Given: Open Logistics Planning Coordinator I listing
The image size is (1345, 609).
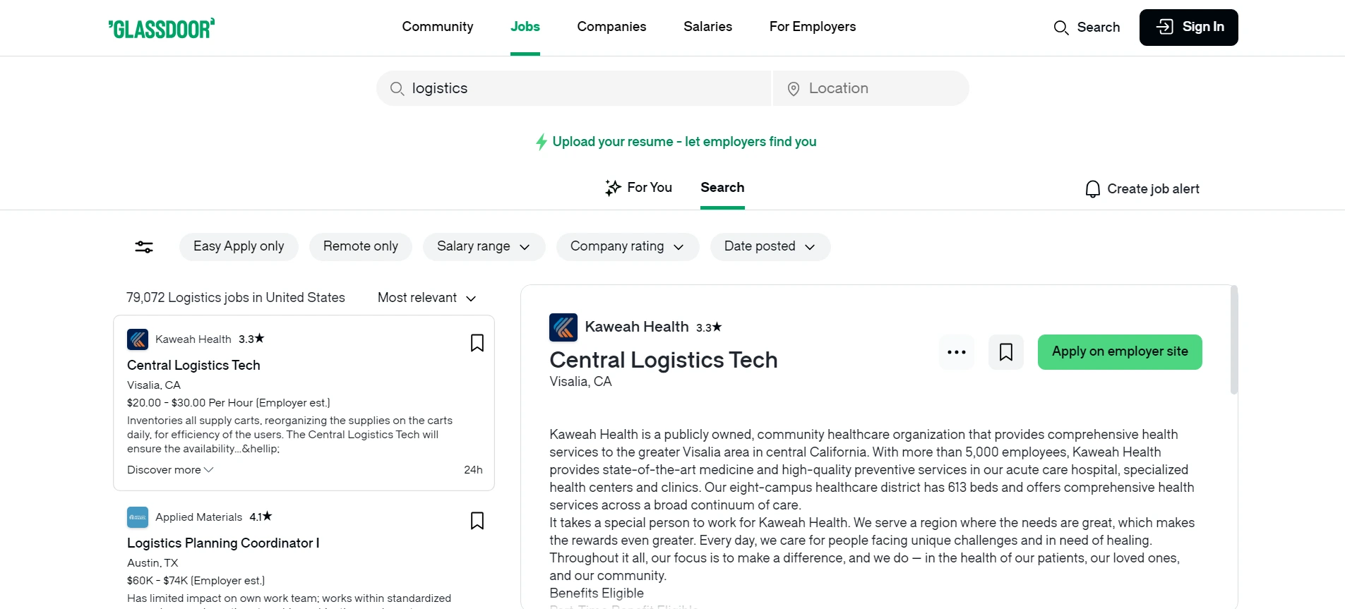Looking at the screenshot, I should (x=223, y=543).
